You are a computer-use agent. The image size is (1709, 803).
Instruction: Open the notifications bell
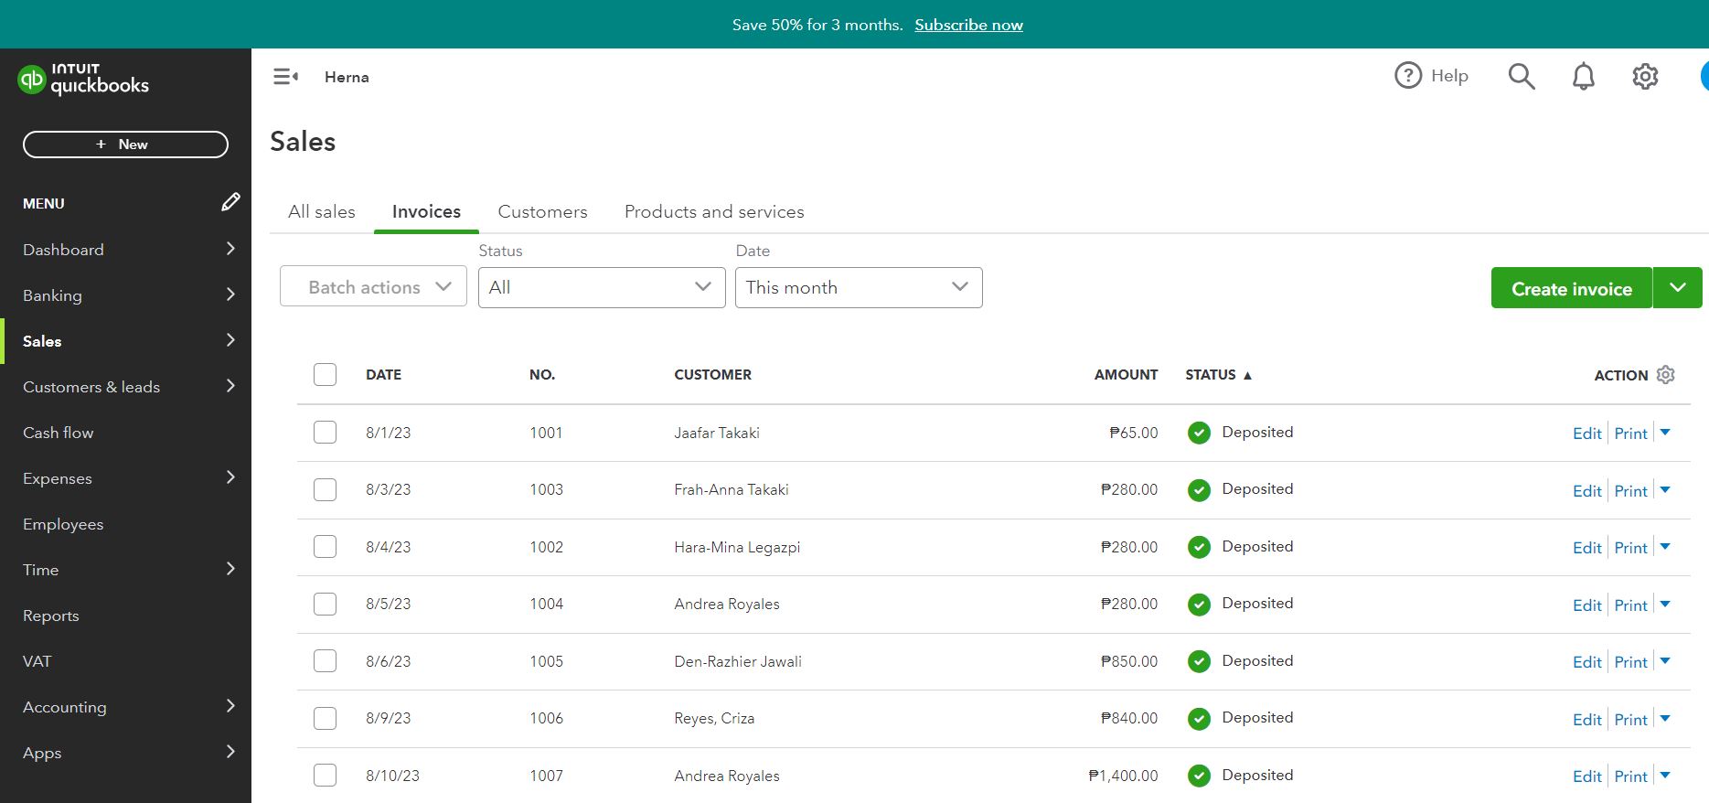pyautogui.click(x=1583, y=77)
